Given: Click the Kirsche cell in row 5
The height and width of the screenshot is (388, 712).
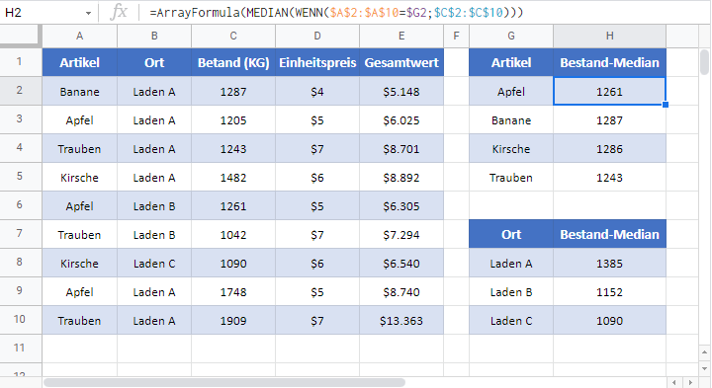Looking at the screenshot, I should (x=79, y=178).
